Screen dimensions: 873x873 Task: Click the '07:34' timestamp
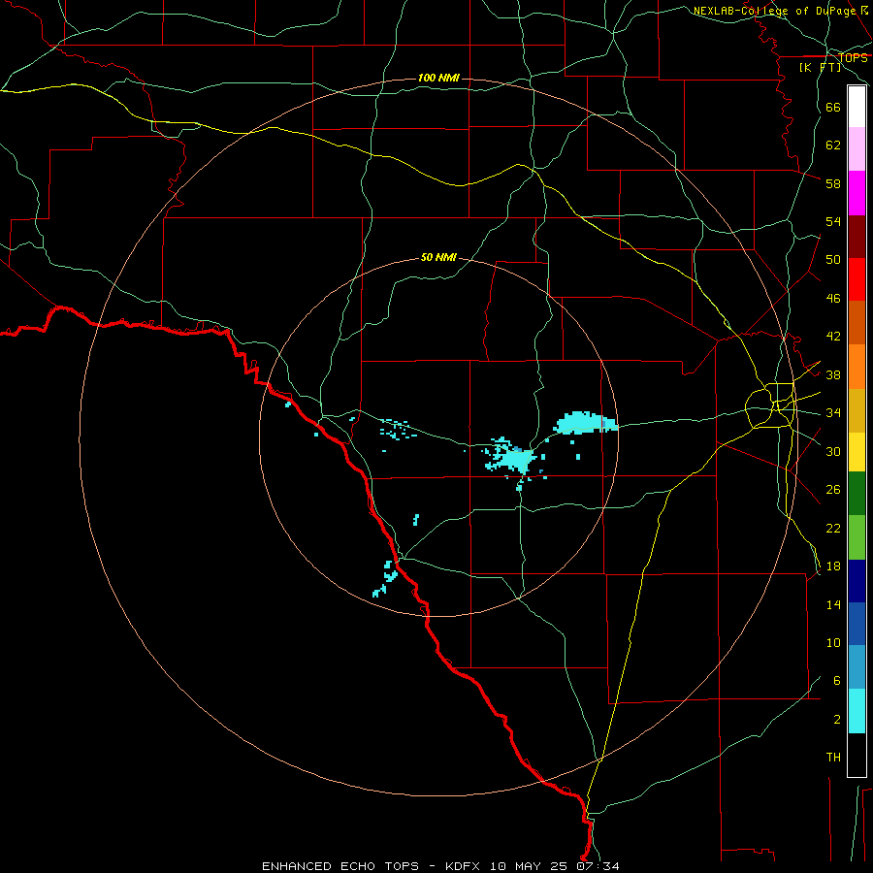click(x=598, y=866)
